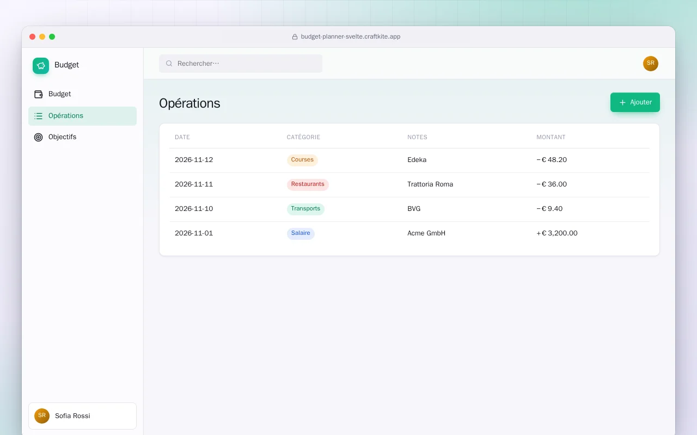Open the Sofia Rossi profile card
Image resolution: width=697 pixels, height=435 pixels.
click(x=82, y=416)
